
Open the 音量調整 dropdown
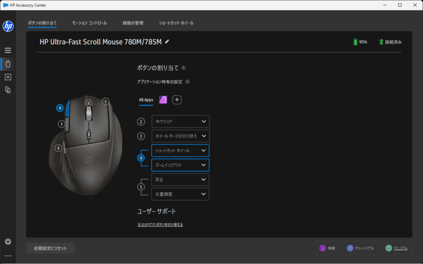click(181, 194)
